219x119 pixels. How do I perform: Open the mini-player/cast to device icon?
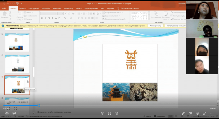point(190,113)
